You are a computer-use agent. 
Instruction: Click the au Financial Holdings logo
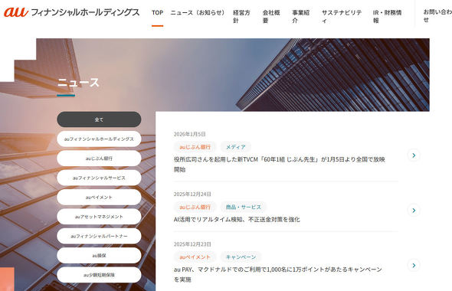[71, 12]
